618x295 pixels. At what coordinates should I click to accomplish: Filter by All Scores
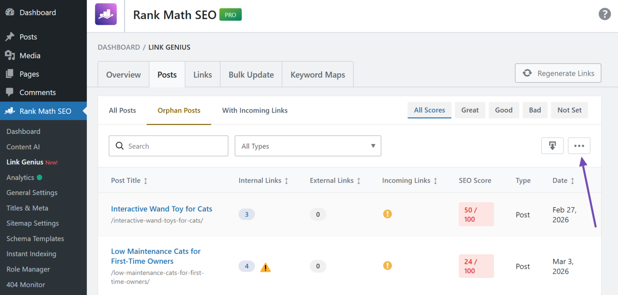coord(430,110)
